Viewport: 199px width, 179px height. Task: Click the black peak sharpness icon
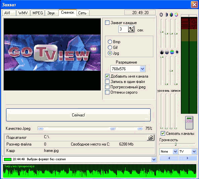click(x=162, y=52)
